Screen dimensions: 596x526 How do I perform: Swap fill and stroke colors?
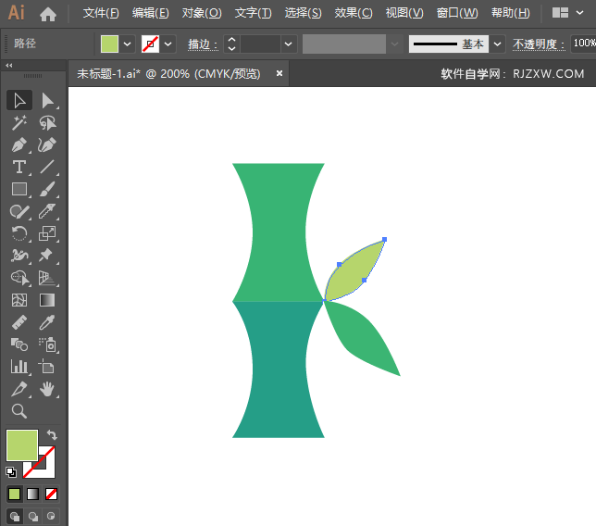pyautogui.click(x=52, y=435)
